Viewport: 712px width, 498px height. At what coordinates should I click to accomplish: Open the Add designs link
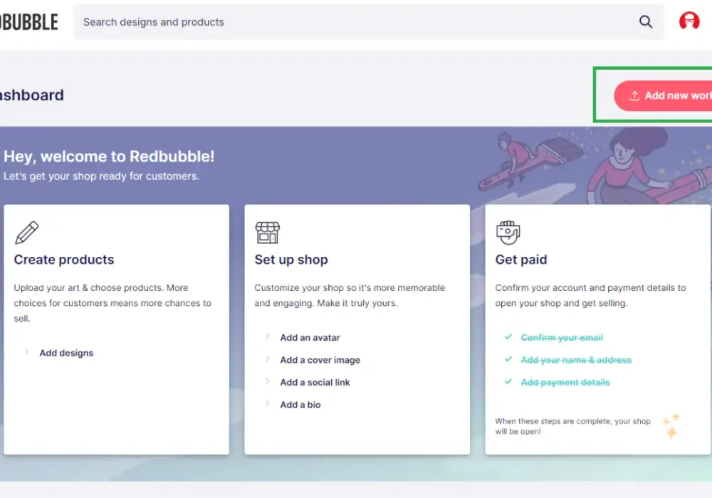click(x=66, y=353)
